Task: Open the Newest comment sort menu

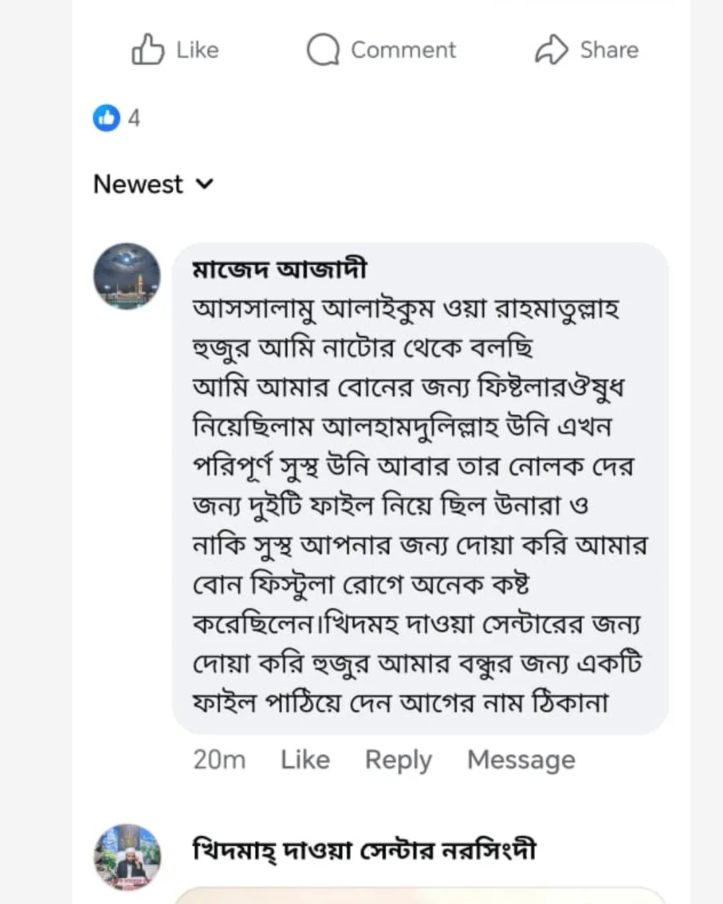Action: pos(139,184)
